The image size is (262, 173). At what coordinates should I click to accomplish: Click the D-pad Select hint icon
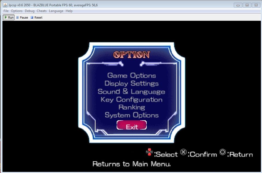point(149,152)
